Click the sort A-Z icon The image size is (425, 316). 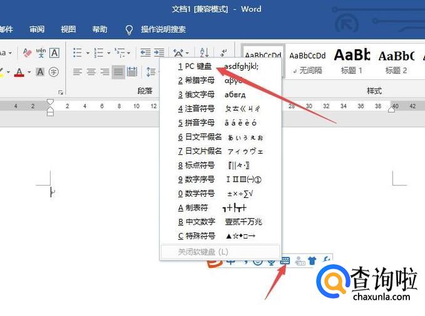204,53
